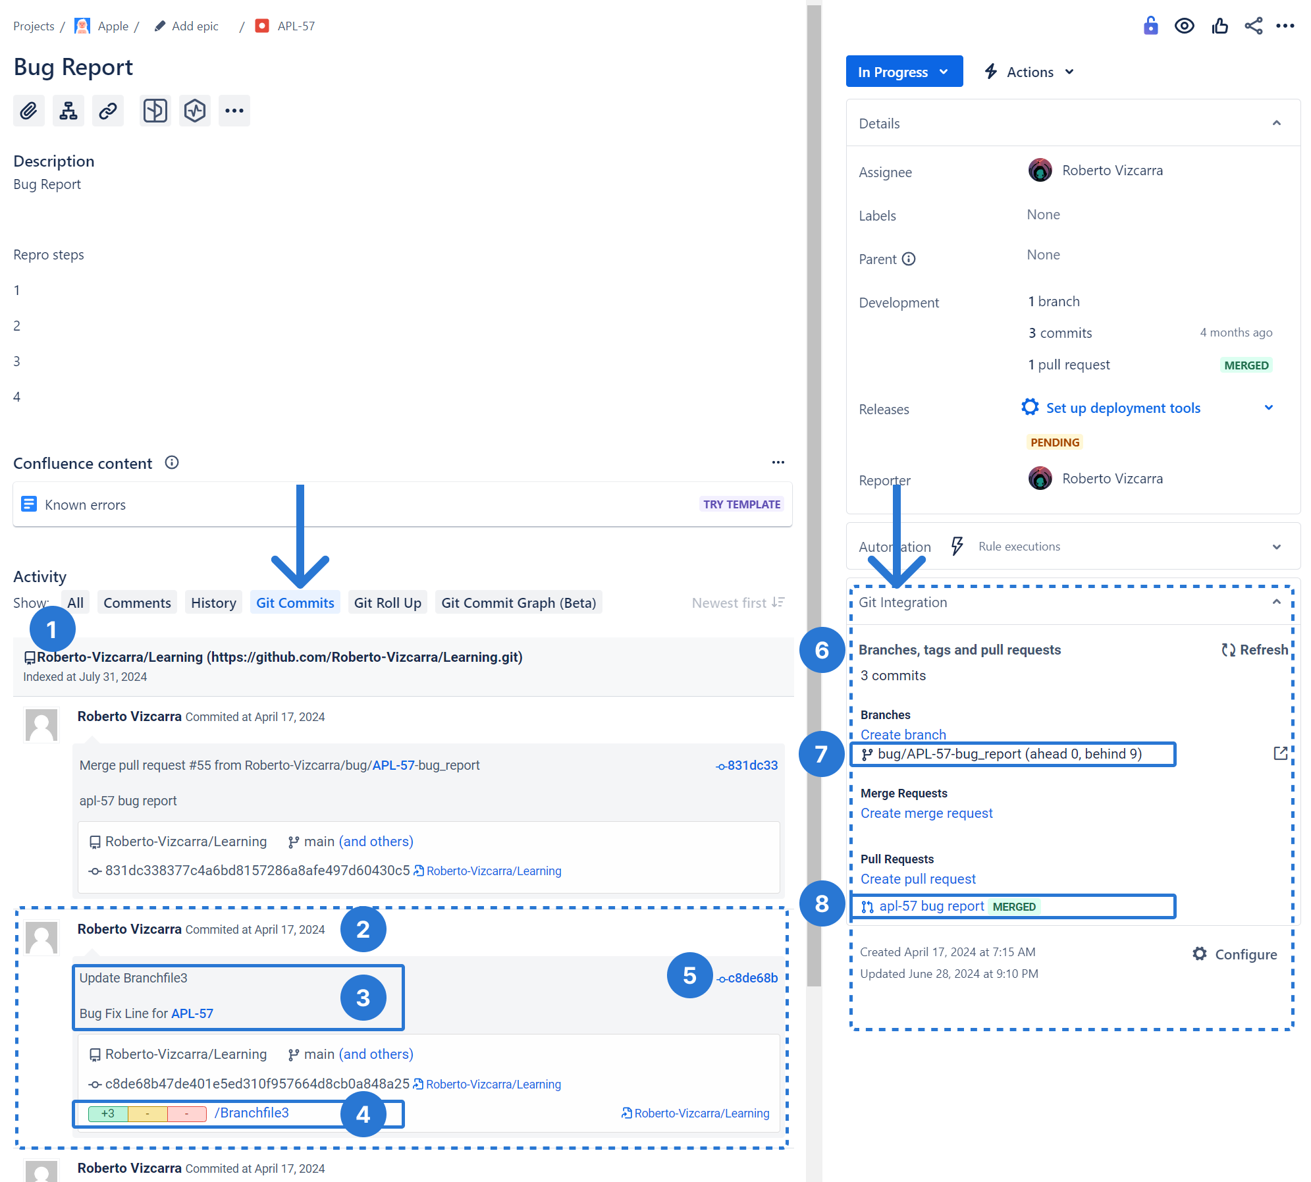Click the share icon
Image resolution: width=1311 pixels, height=1182 pixels.
coord(1254,26)
